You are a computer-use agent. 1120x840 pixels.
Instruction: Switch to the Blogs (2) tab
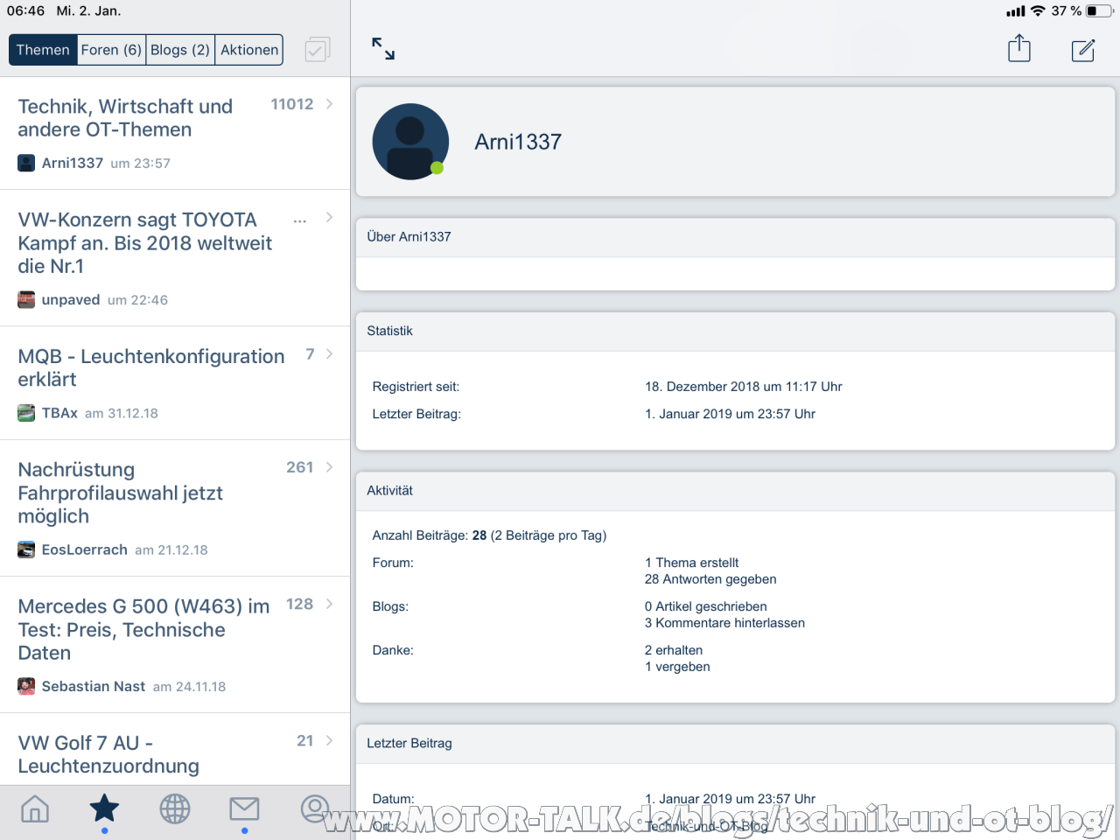[x=180, y=50]
